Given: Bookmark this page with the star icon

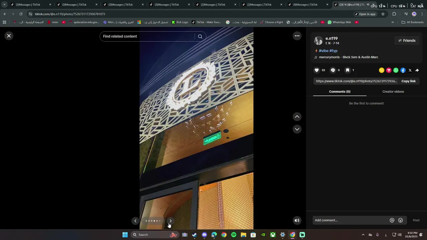Looking at the screenshot, I should (x=383, y=14).
